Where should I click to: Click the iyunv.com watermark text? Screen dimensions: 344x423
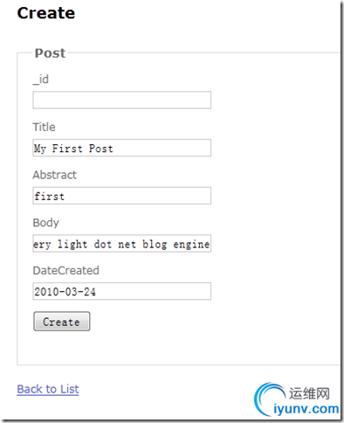[306, 409]
